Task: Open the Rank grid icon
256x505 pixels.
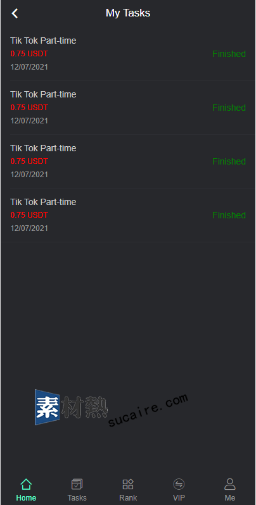Action: pyautogui.click(x=128, y=483)
